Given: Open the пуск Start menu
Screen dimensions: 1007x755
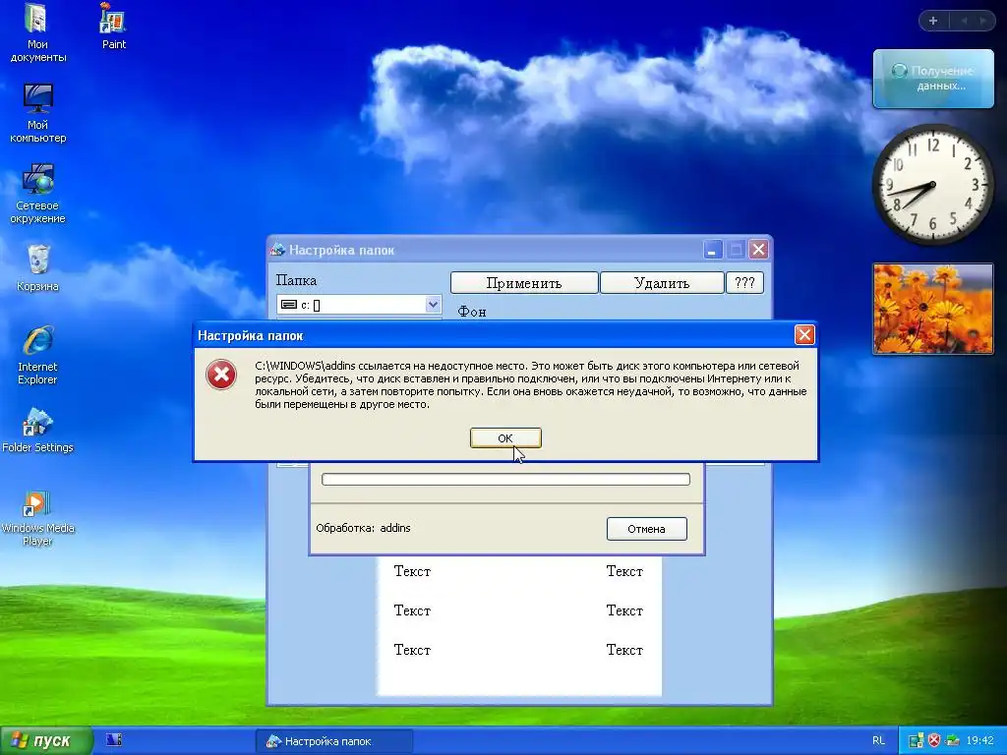Looking at the screenshot, I should [46, 740].
